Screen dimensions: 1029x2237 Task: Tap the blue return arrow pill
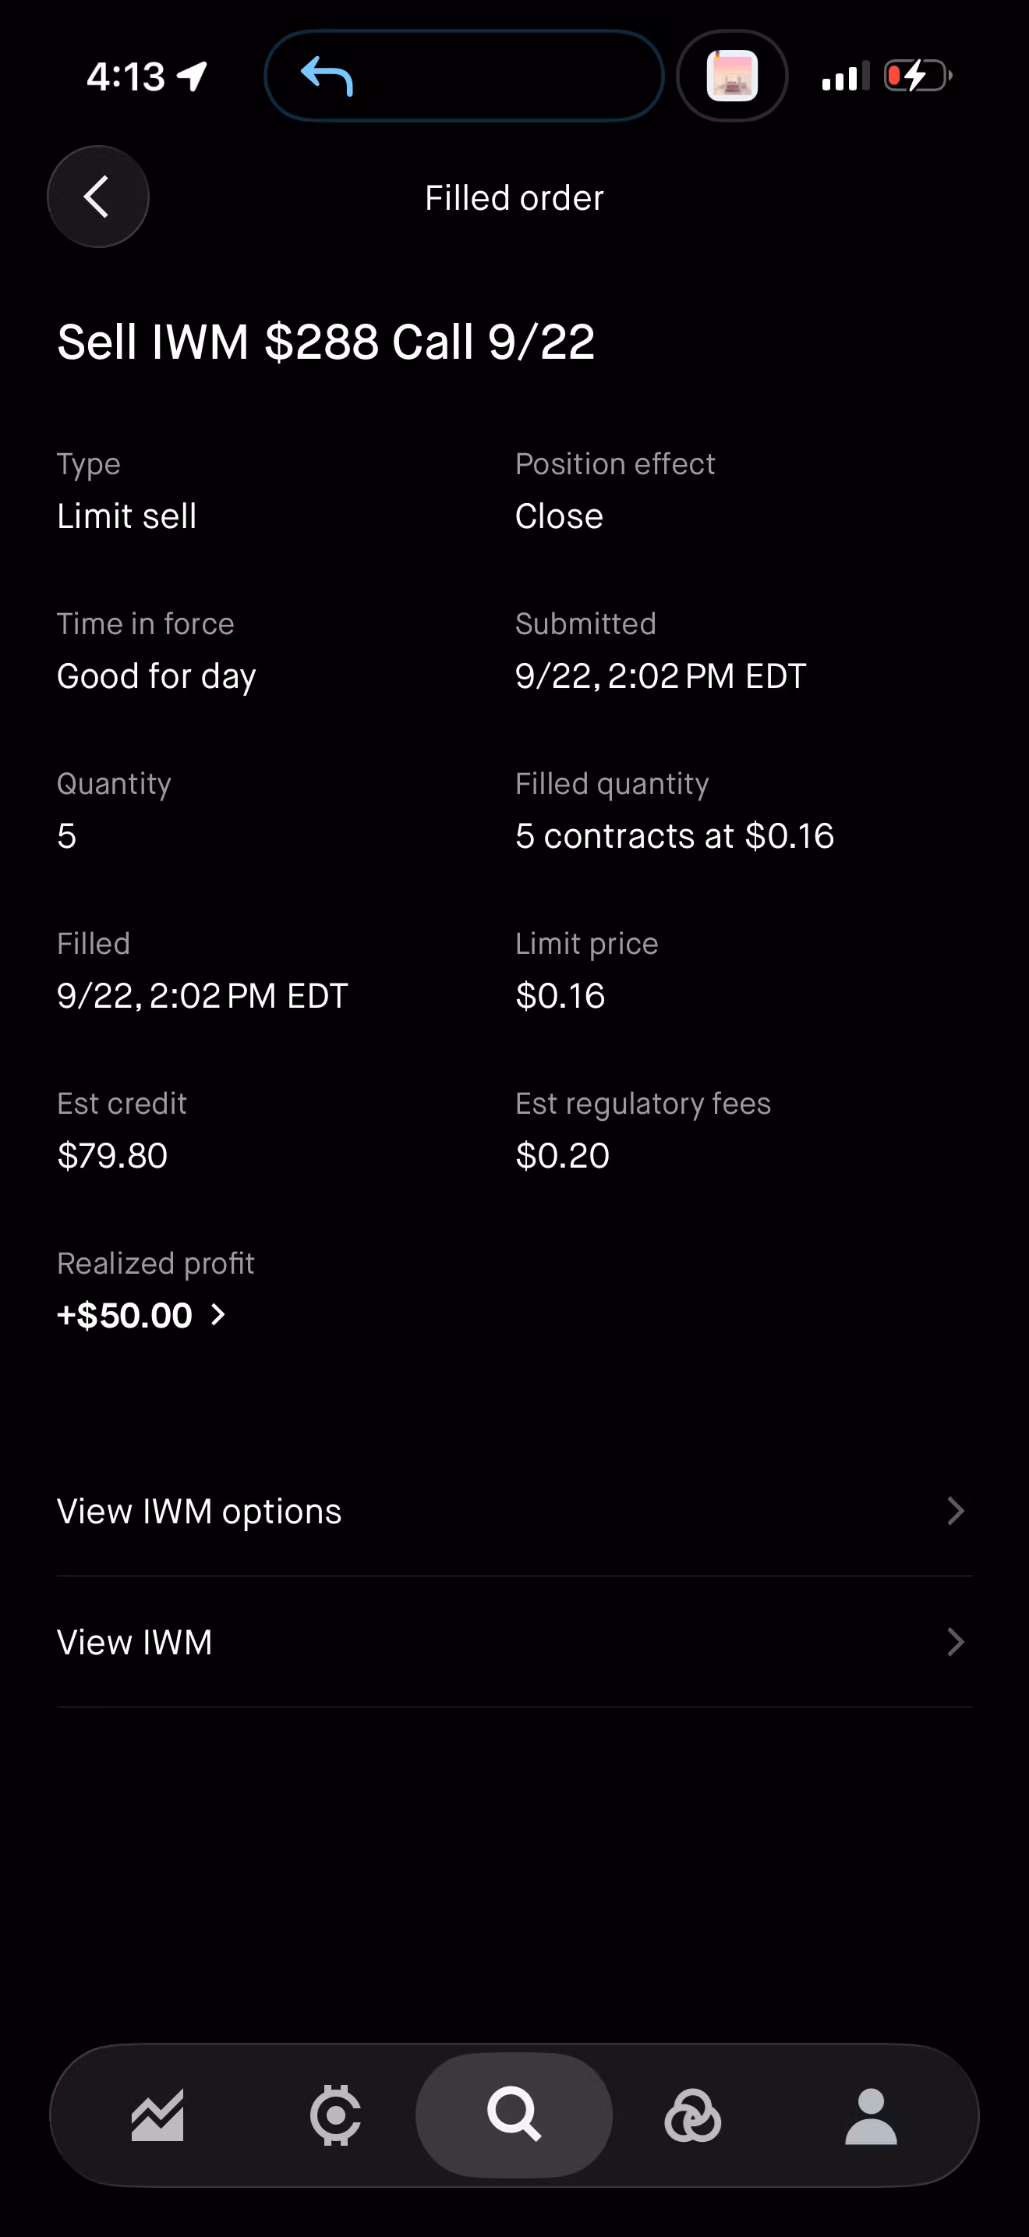point(464,76)
